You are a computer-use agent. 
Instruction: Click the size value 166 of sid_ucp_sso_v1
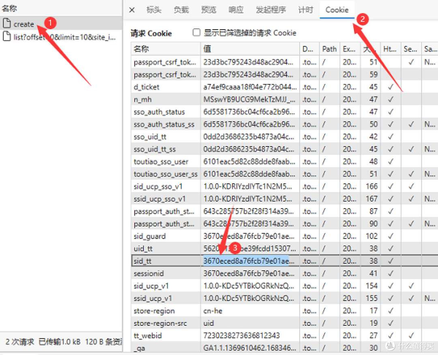[372, 187]
